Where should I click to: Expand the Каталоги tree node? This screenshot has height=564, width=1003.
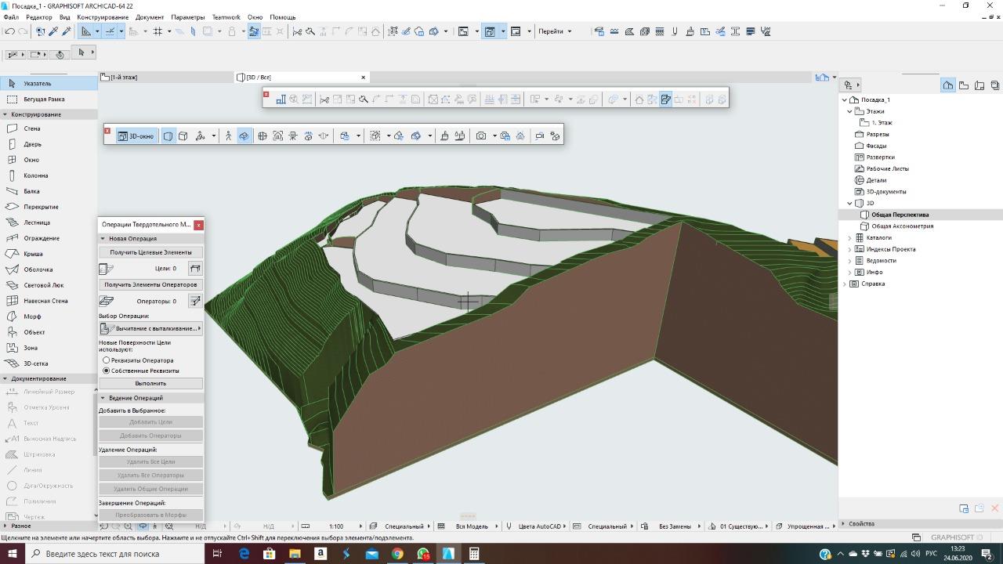[850, 237]
